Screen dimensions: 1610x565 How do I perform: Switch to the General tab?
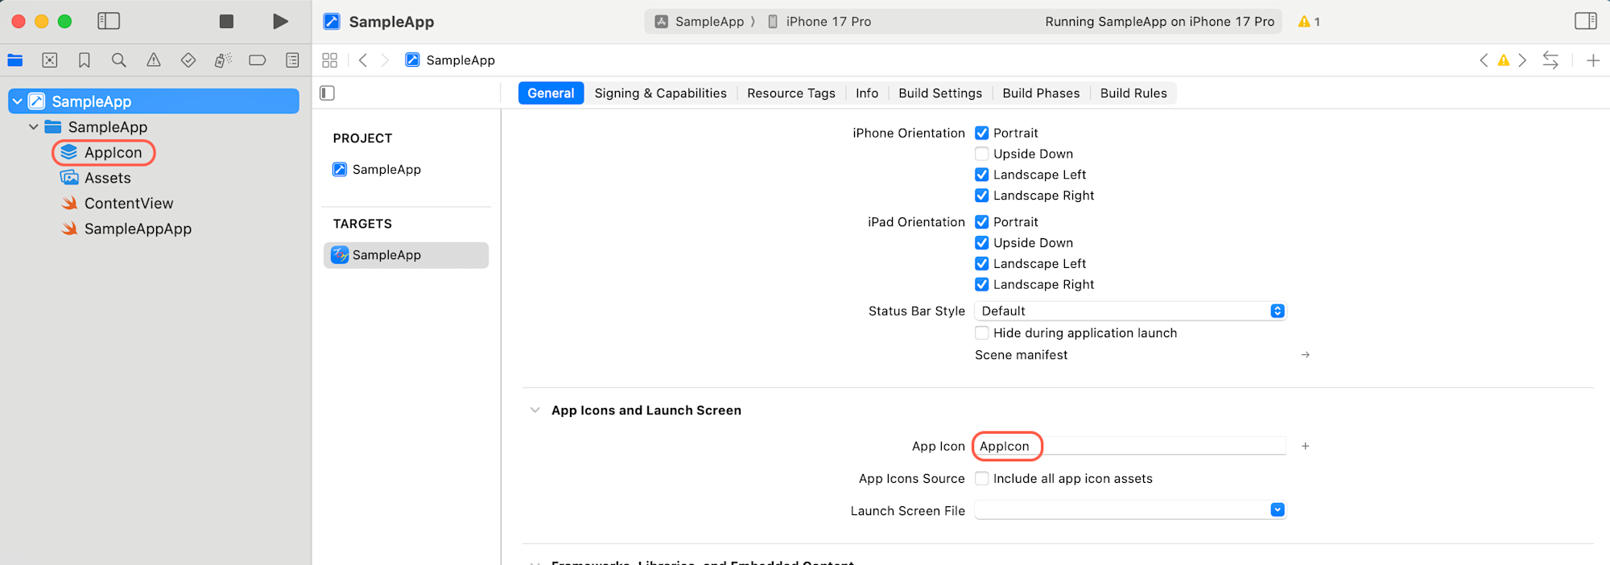[551, 93]
